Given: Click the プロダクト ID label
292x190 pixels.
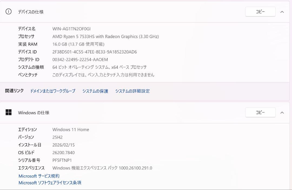Looking at the screenshot, I should [29, 59].
